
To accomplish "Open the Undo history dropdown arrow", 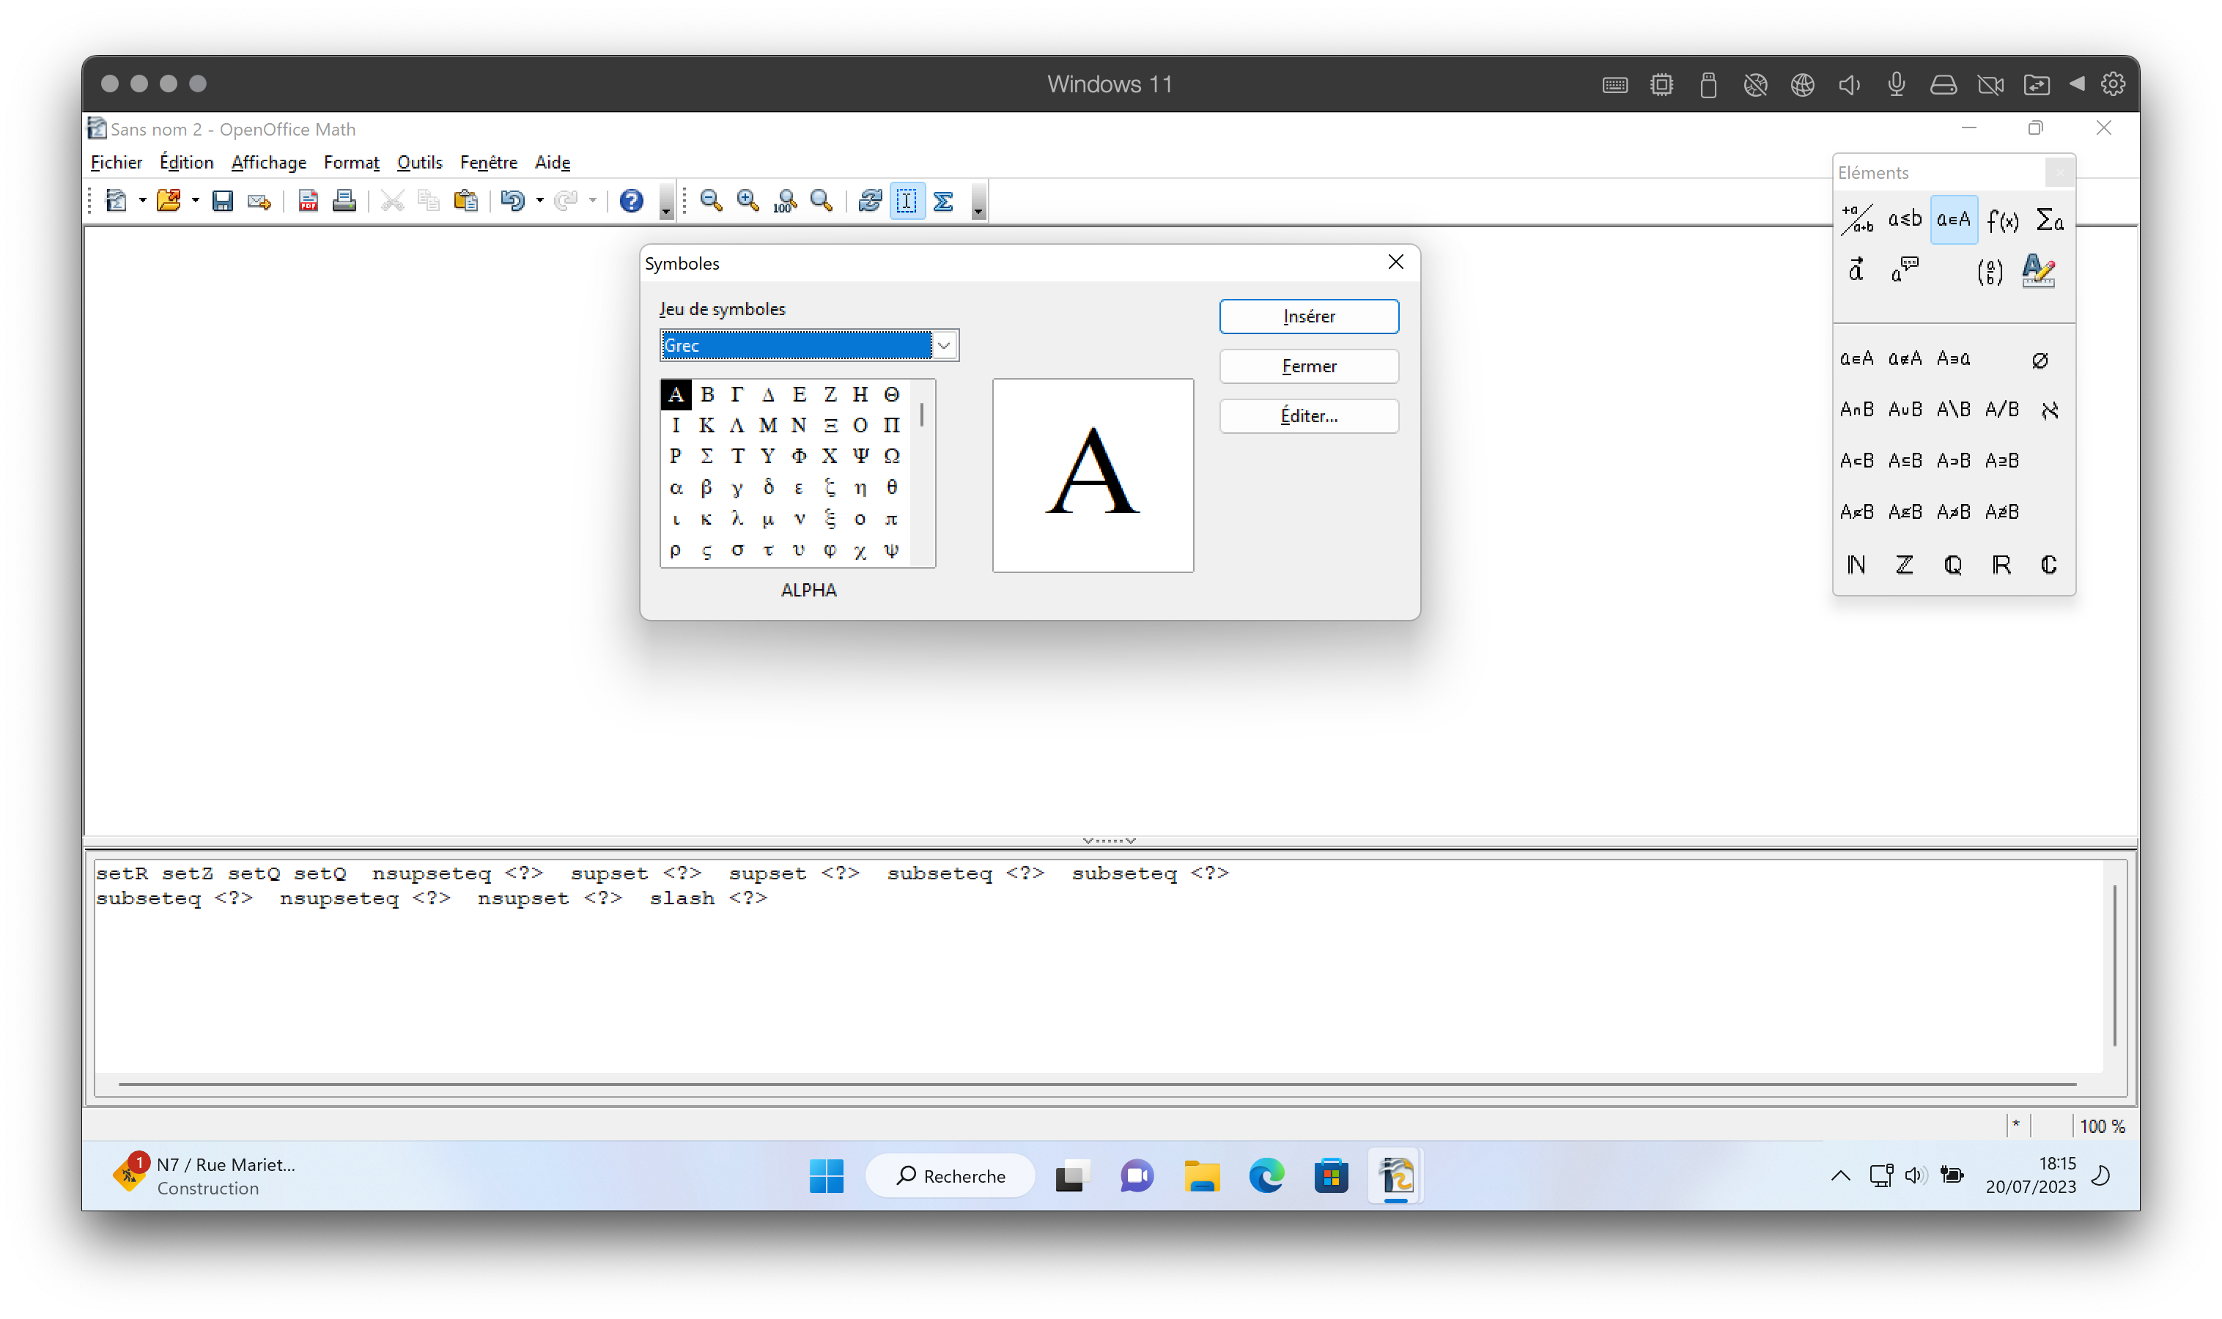I will (539, 201).
